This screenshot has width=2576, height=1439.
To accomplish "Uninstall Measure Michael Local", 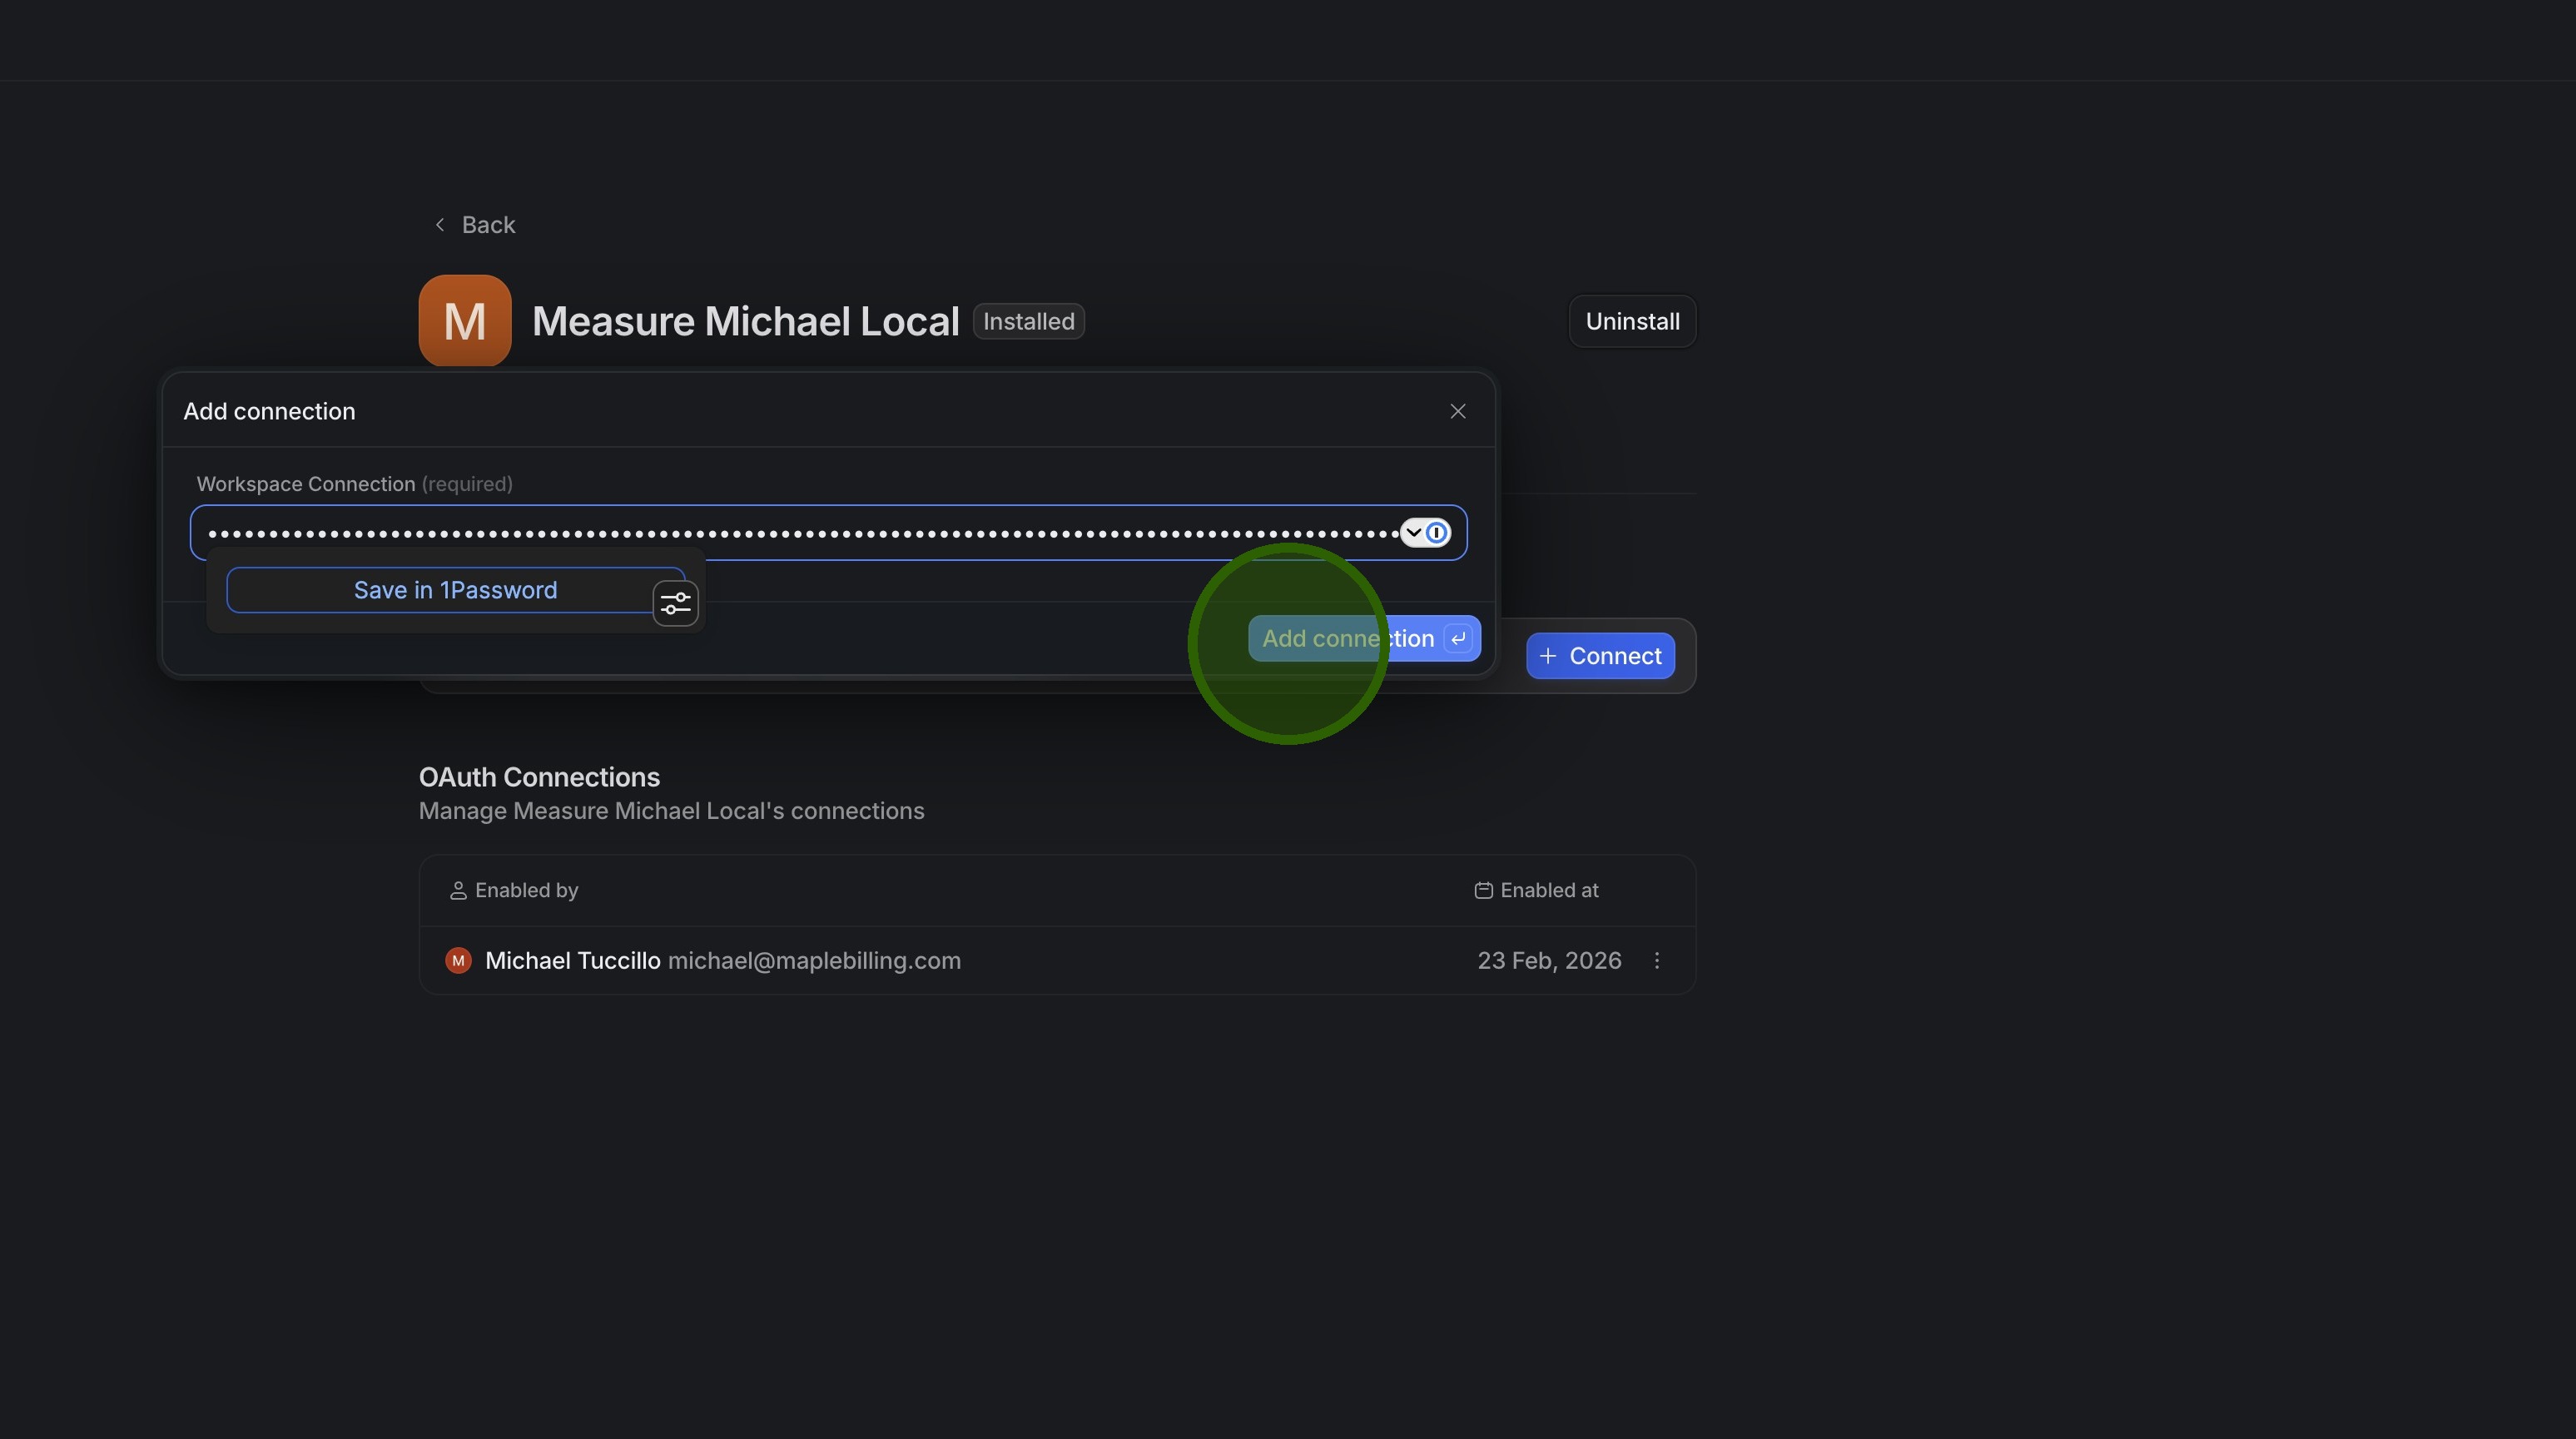I will 1632,322.
